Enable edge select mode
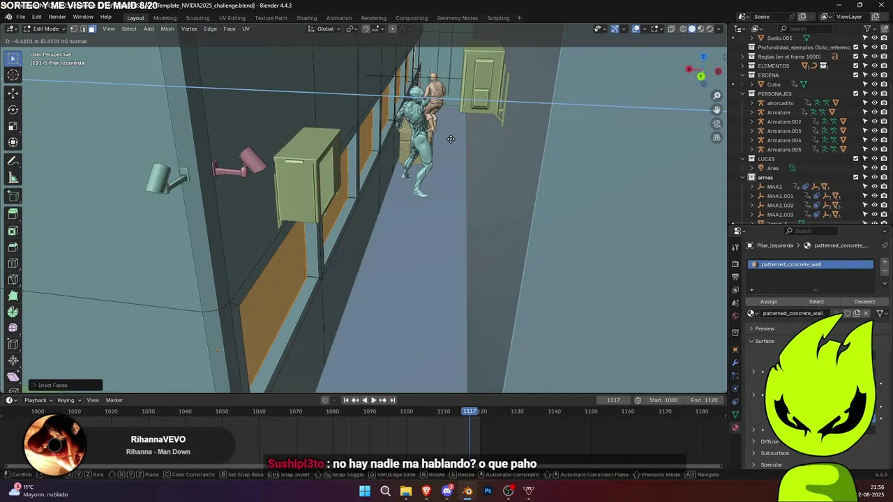893x502 pixels. (x=83, y=29)
